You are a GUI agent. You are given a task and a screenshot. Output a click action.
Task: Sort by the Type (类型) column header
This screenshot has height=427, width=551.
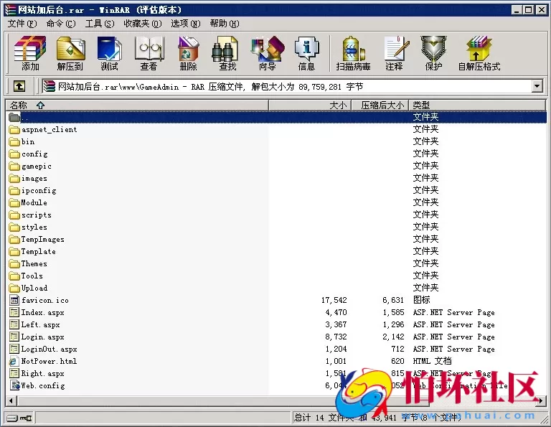pyautogui.click(x=478, y=105)
